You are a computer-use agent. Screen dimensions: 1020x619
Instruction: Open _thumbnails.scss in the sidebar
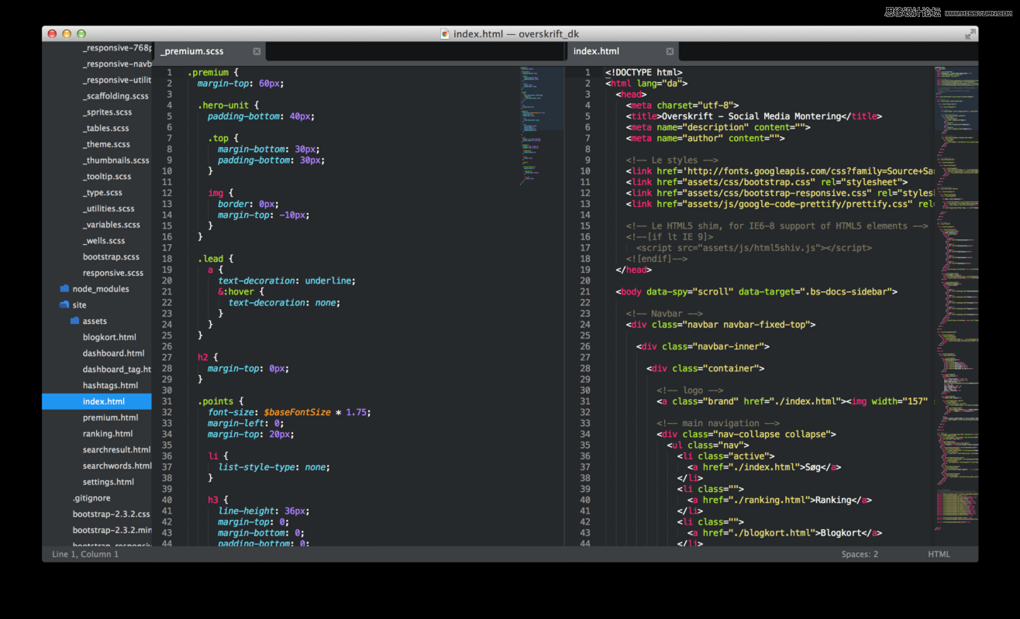tap(116, 160)
